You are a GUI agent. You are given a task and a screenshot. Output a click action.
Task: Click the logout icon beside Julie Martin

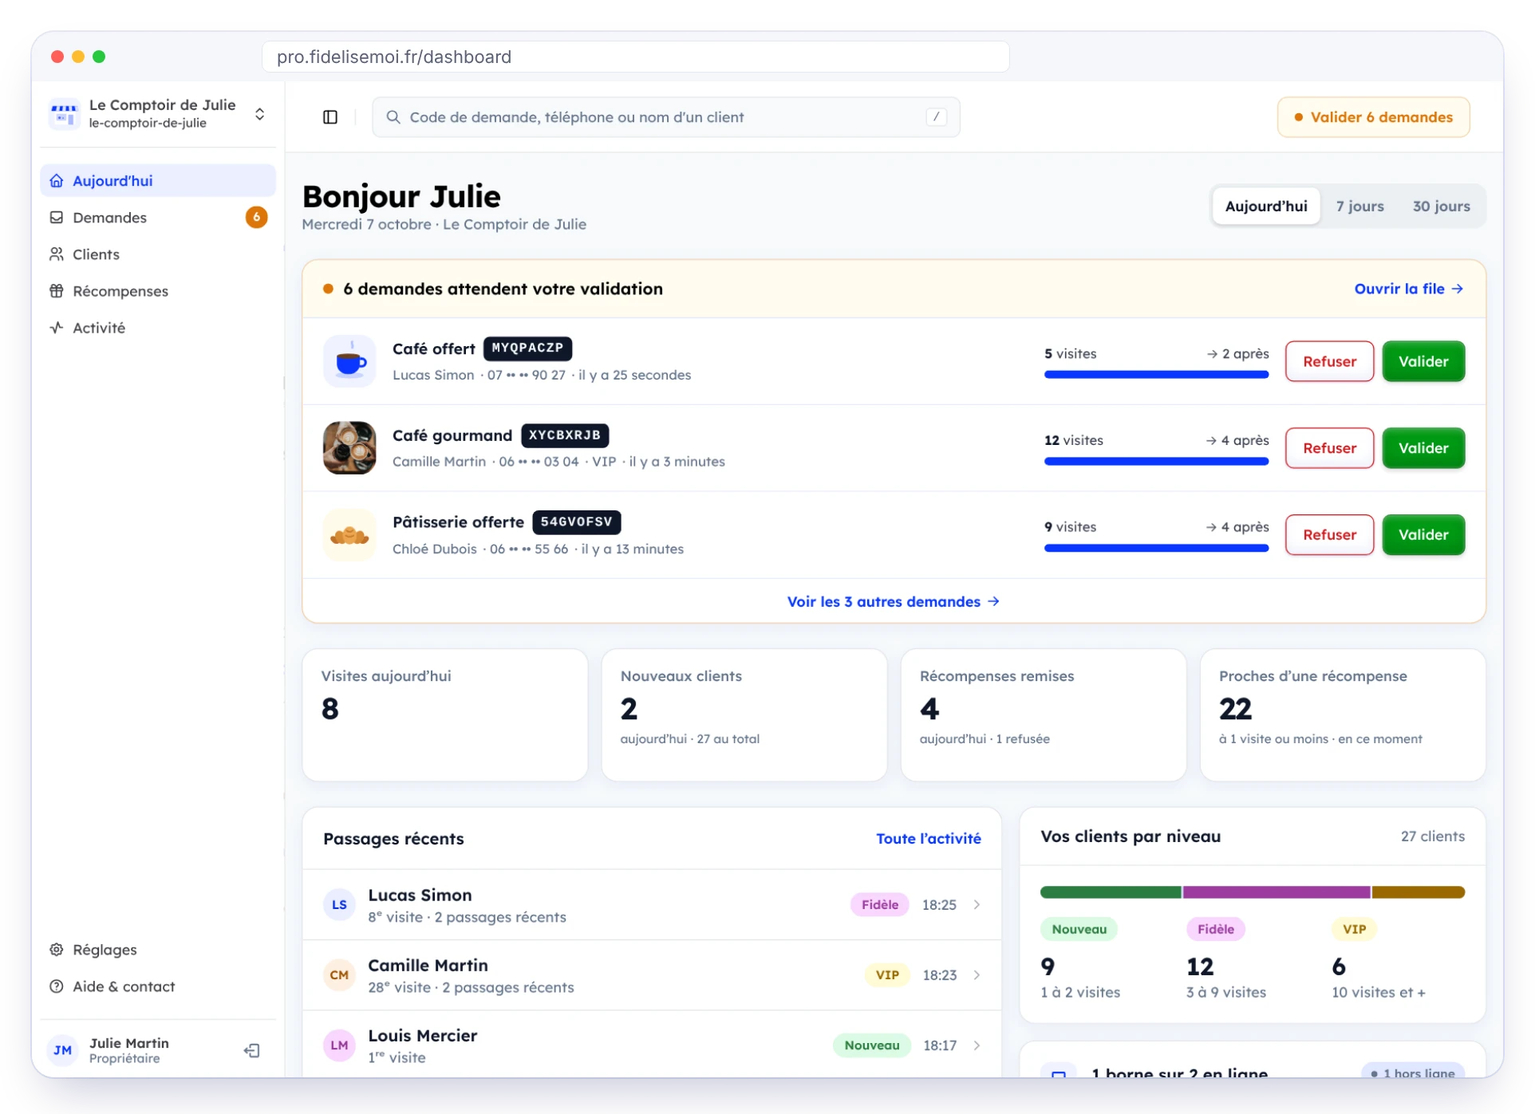(252, 1050)
